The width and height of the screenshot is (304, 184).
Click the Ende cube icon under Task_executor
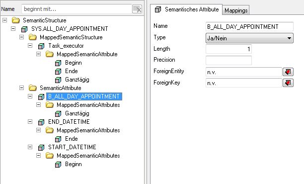click(58, 72)
